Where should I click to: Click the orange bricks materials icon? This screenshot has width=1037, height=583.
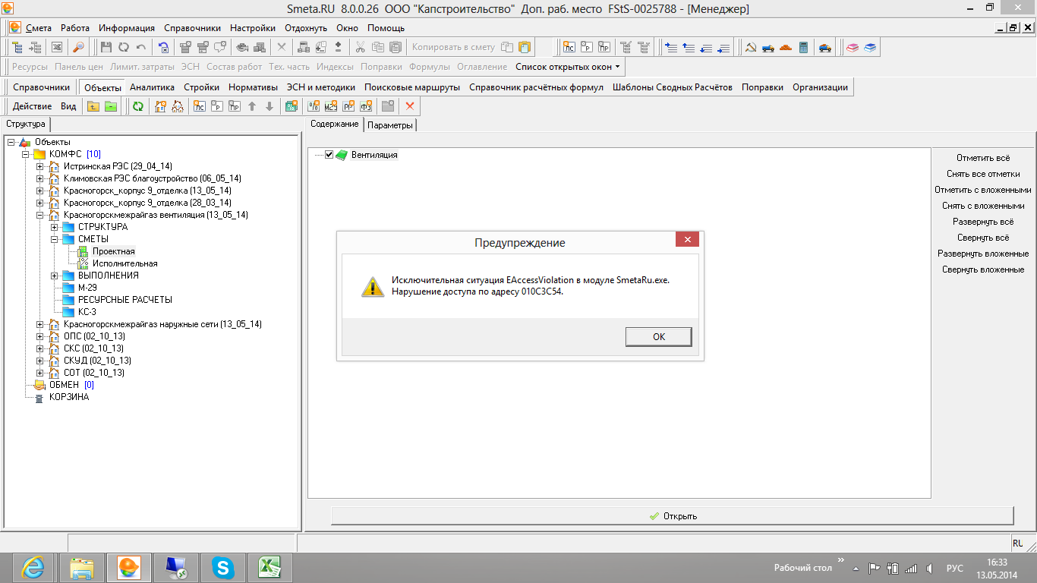pyautogui.click(x=786, y=47)
